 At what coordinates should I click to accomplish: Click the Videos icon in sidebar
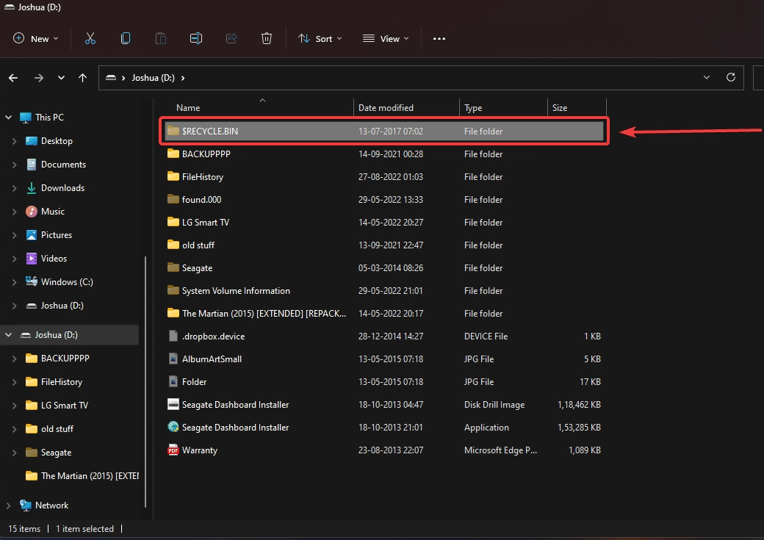tap(31, 259)
